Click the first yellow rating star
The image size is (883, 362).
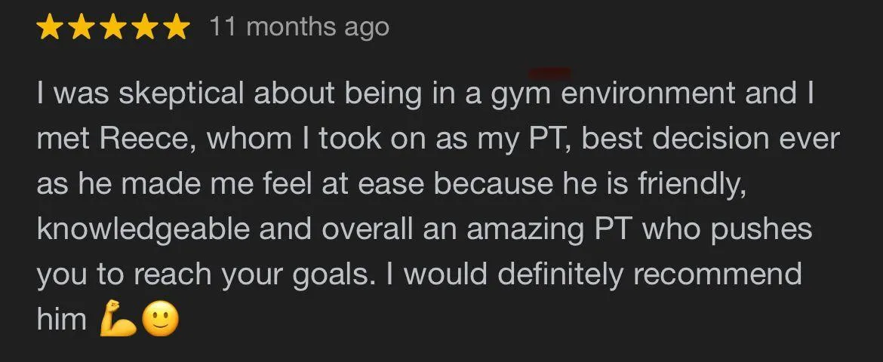tap(50, 27)
